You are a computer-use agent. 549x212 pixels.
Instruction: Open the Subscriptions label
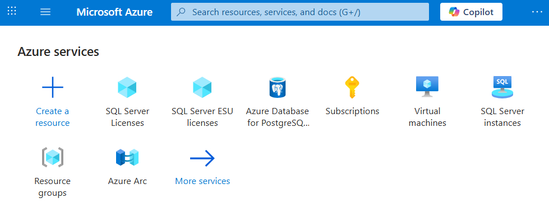coord(352,111)
